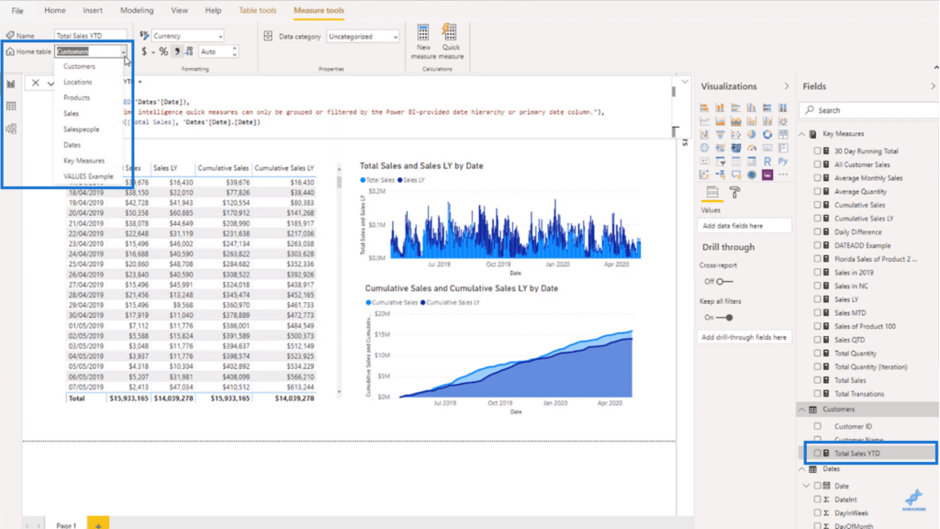Image resolution: width=940 pixels, height=529 pixels.
Task: Collapse the Key Measures table group
Action: (802, 134)
